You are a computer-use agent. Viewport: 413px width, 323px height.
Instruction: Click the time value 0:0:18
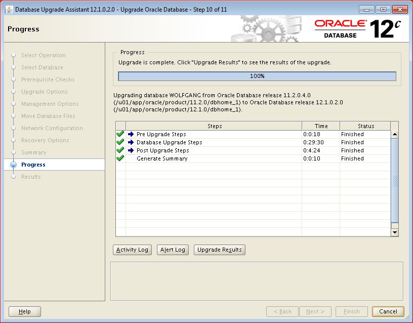pos(312,134)
